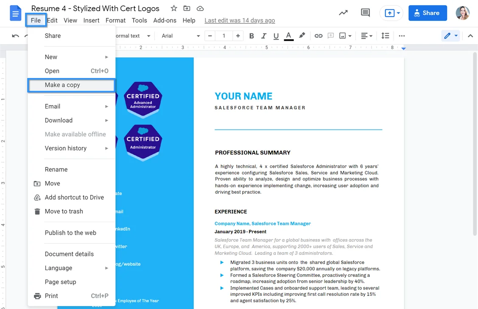This screenshot has width=478, height=309.
Task: Open the Help menu
Action: coord(189,20)
